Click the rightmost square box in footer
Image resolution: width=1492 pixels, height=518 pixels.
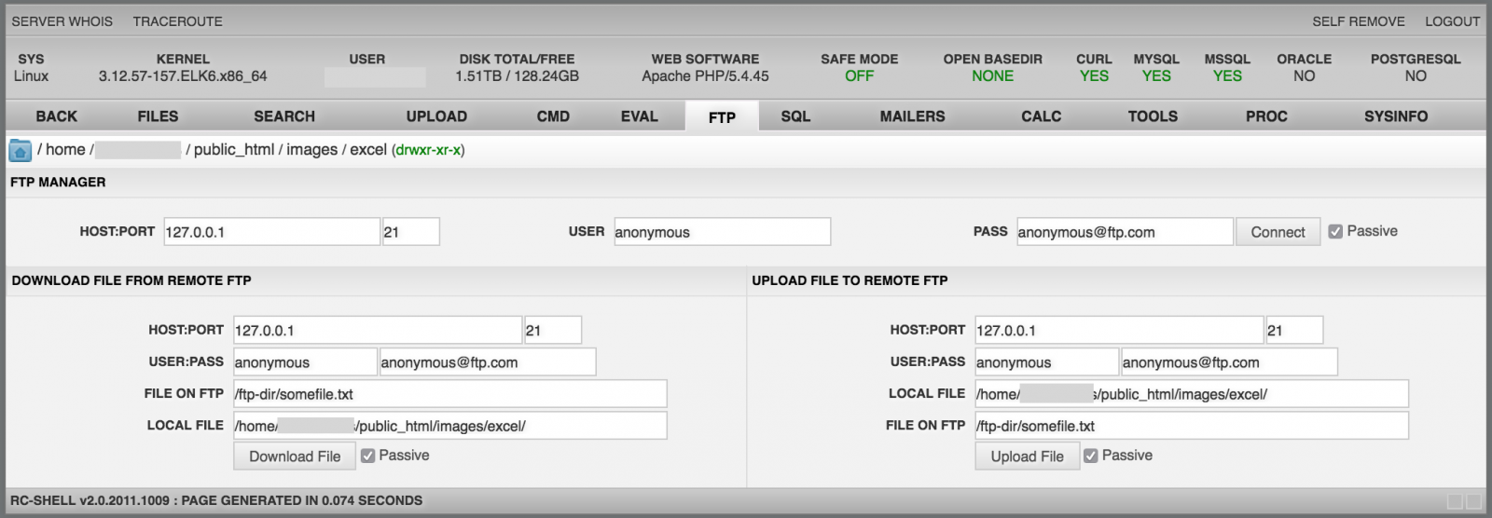pyautogui.click(x=1473, y=501)
